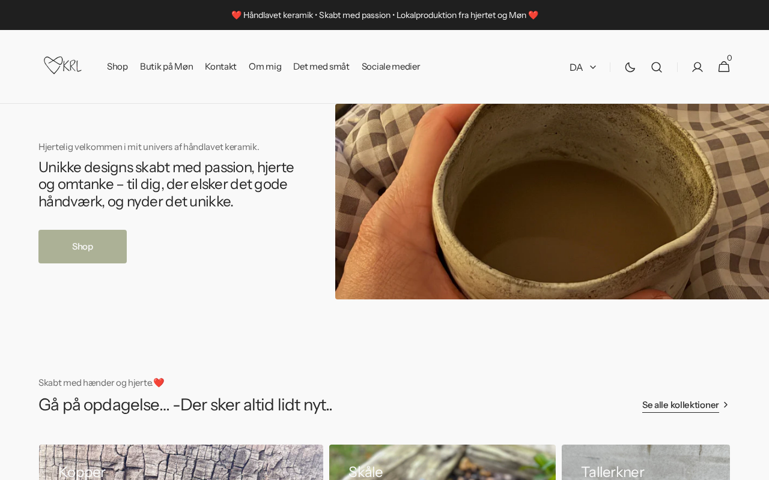The height and width of the screenshot is (480, 769).
Task: Expand the DA language dropdown
Action: coord(583,67)
